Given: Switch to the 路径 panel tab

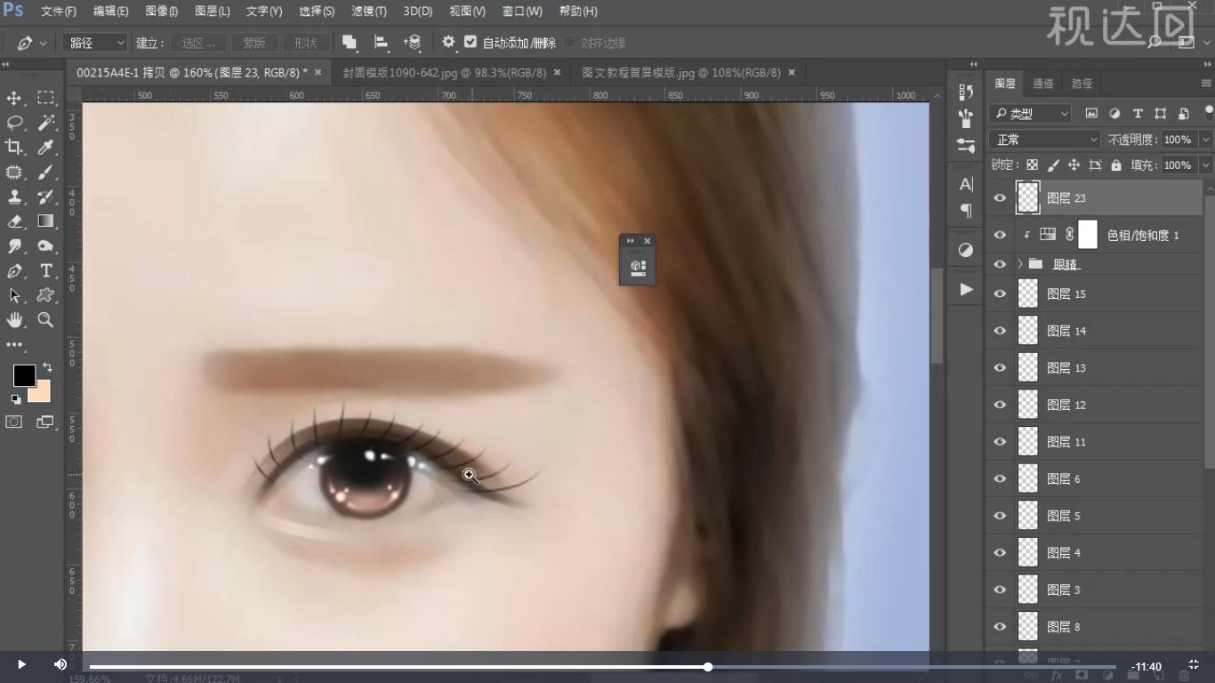Looking at the screenshot, I should tap(1082, 84).
